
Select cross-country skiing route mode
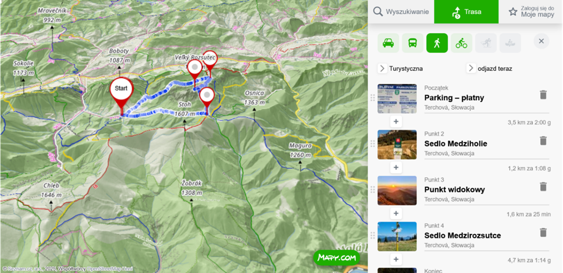click(486, 43)
